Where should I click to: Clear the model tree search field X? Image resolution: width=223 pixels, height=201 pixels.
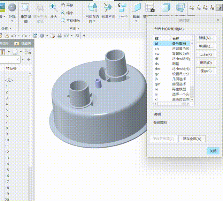coord(17,59)
